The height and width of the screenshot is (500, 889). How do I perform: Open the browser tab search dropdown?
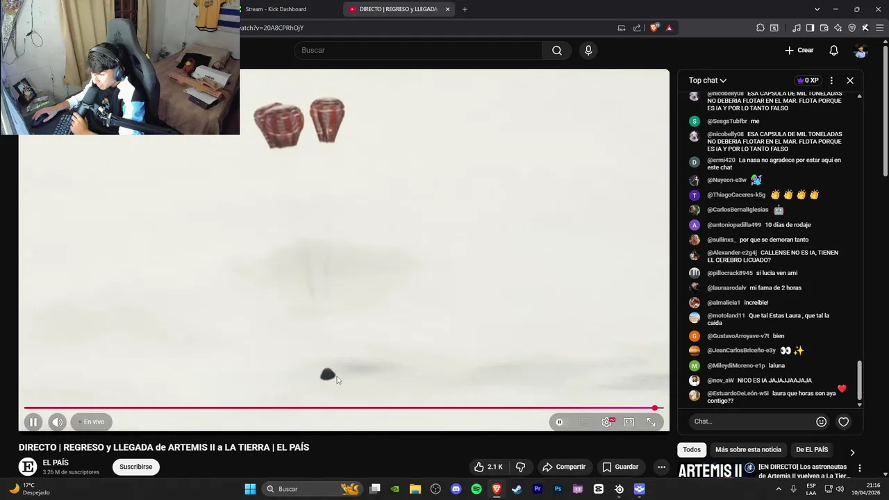[x=817, y=9]
